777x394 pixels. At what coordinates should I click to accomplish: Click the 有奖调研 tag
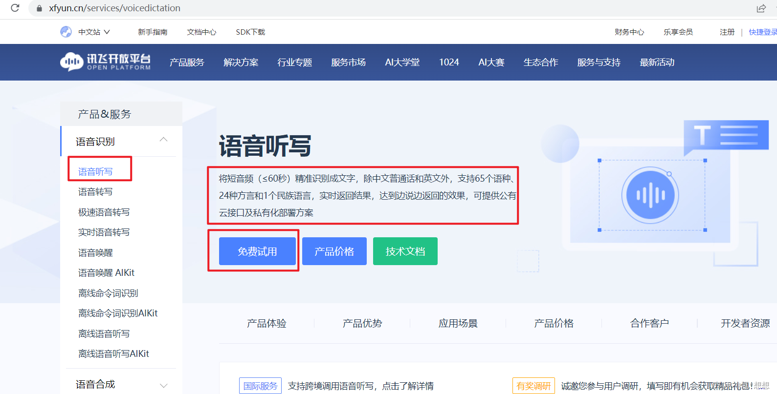tap(533, 386)
